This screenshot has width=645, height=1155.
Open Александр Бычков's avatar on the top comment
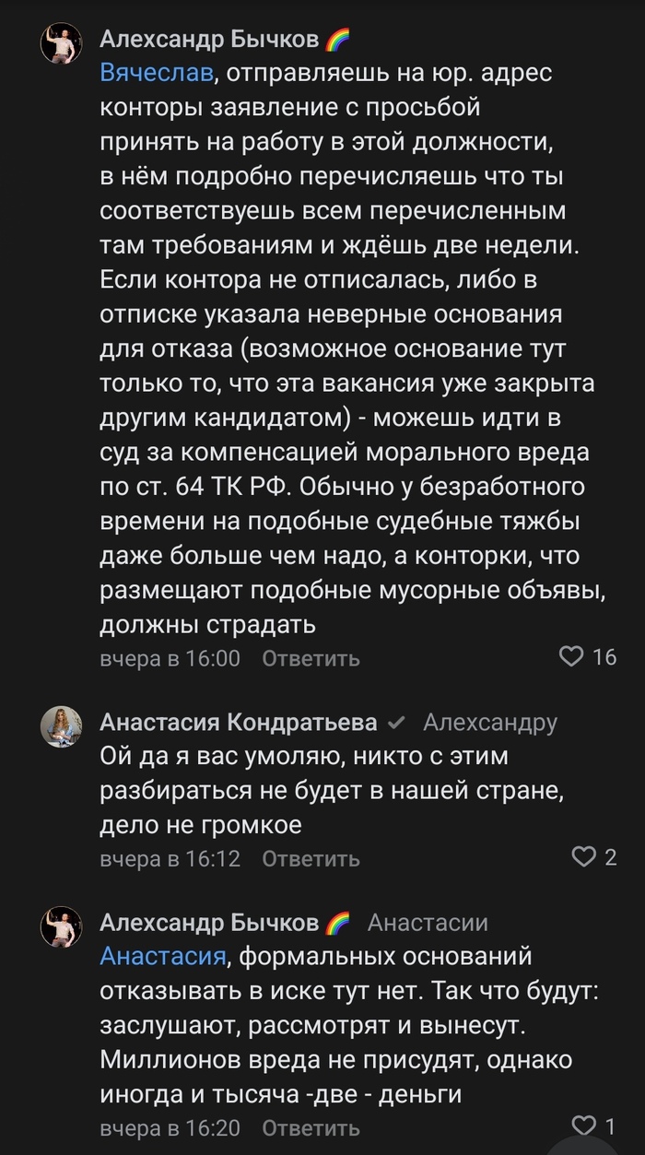coord(61,42)
